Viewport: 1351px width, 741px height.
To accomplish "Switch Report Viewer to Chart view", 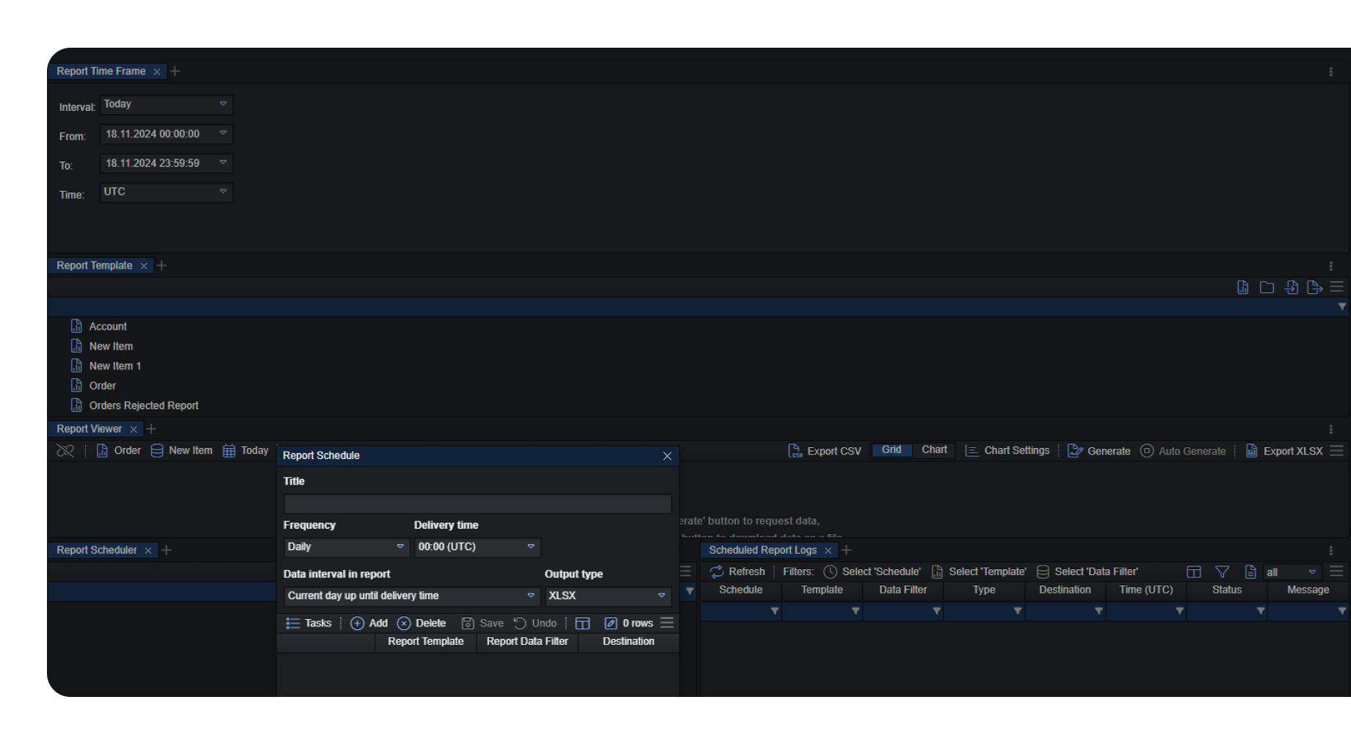I will tap(934, 449).
